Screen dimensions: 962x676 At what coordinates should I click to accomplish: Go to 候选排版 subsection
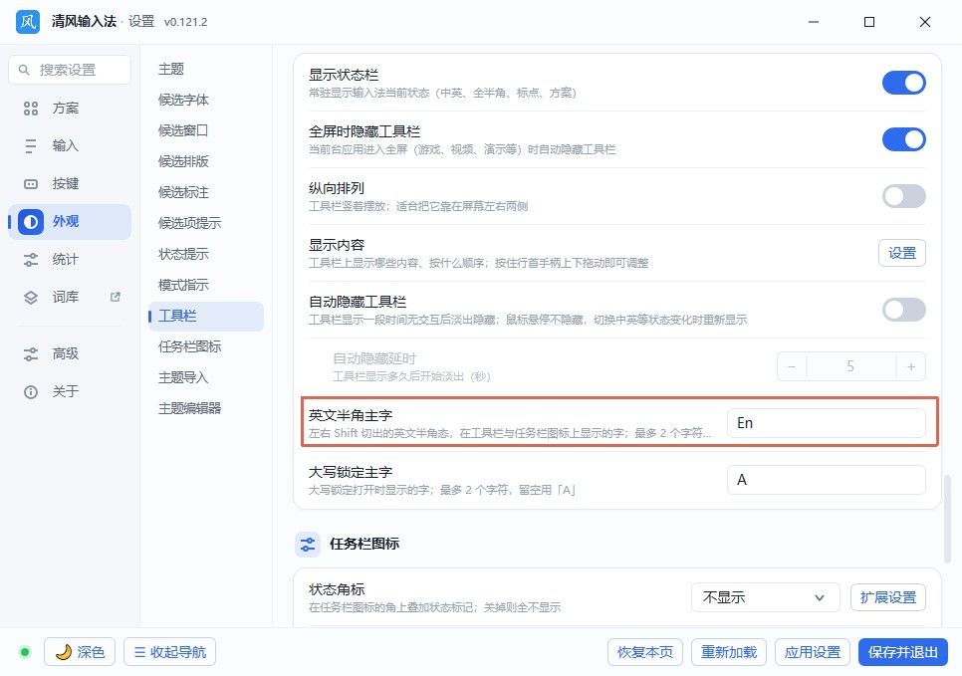[x=205, y=162]
